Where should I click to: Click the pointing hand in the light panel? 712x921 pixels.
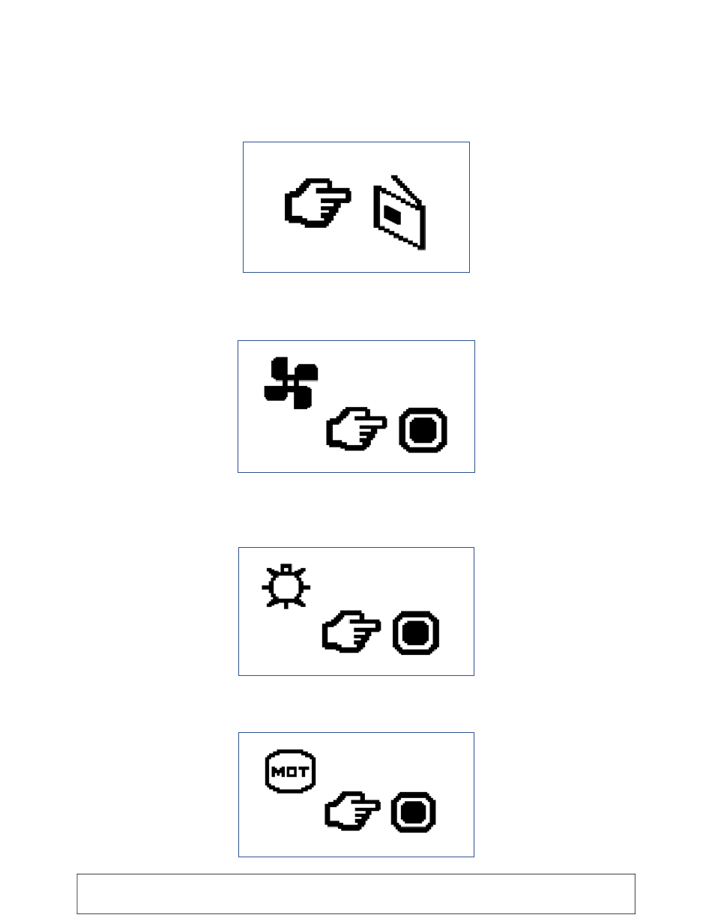(352, 633)
